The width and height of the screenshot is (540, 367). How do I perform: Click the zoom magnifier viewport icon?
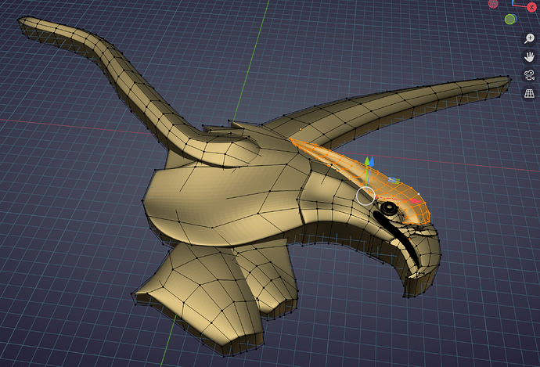[529, 38]
